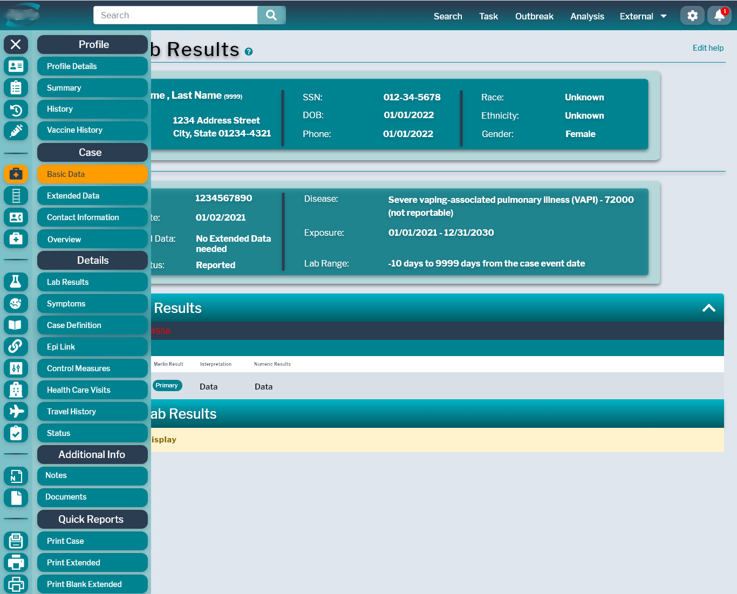Image resolution: width=737 pixels, height=594 pixels.
Task: Open Documents under Additional Info
Action: pos(92,497)
